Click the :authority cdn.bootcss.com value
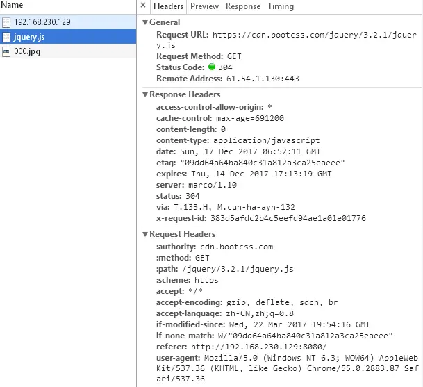423x387 pixels. coord(237,247)
